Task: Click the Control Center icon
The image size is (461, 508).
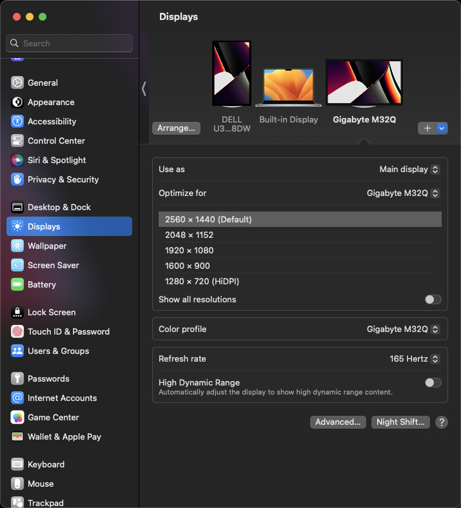Action: pos(17,141)
